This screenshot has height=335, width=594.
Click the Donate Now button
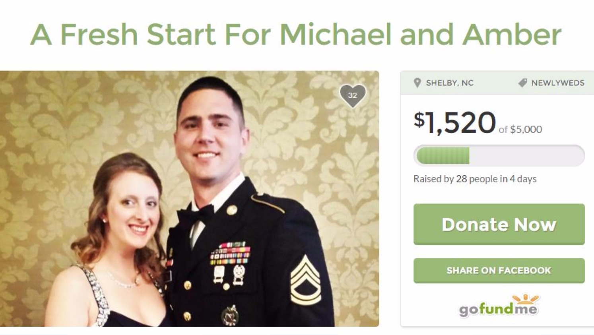[x=499, y=224]
